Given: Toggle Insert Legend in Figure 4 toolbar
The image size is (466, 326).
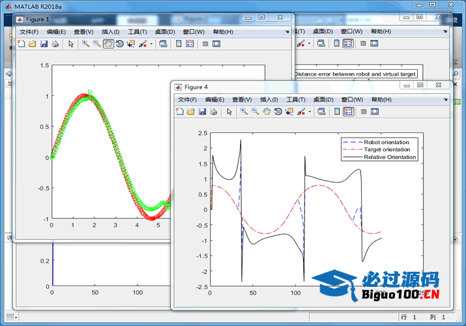Looking at the screenshot, I should pos(348,111).
